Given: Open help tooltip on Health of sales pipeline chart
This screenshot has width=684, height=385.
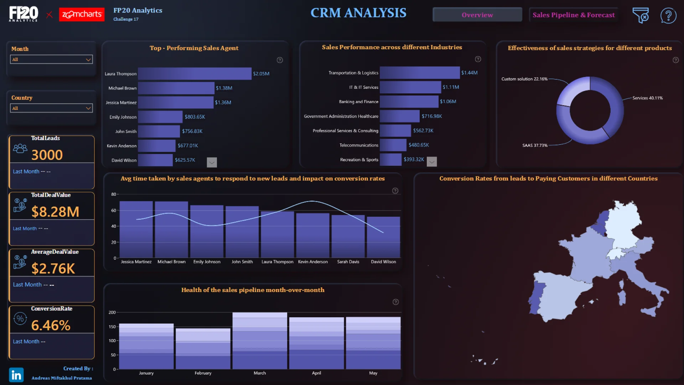Looking at the screenshot, I should [395, 302].
